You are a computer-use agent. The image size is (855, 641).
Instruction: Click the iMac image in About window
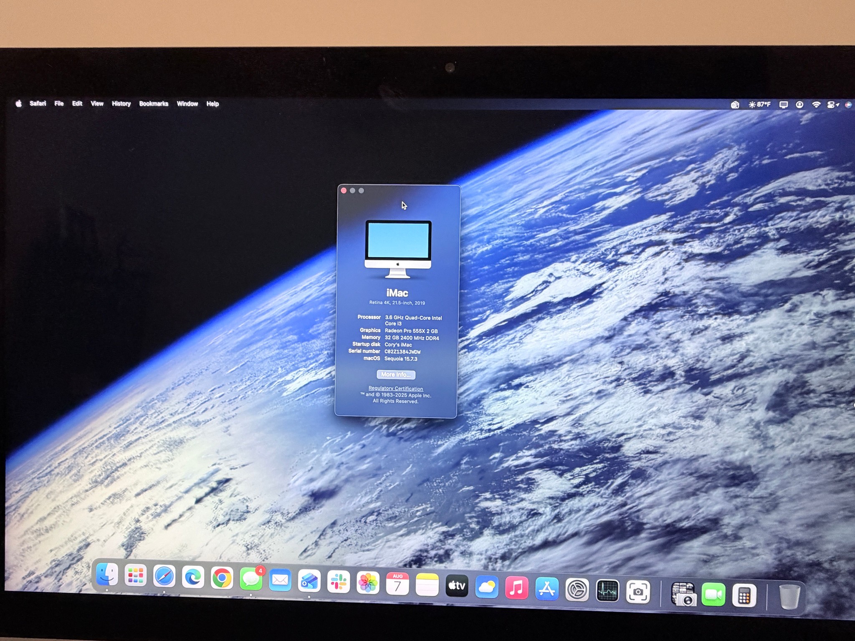tap(398, 249)
